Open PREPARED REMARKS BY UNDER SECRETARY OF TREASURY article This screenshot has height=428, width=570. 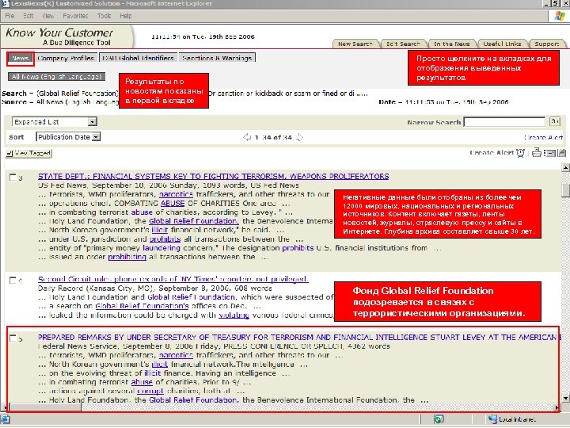tap(298, 338)
